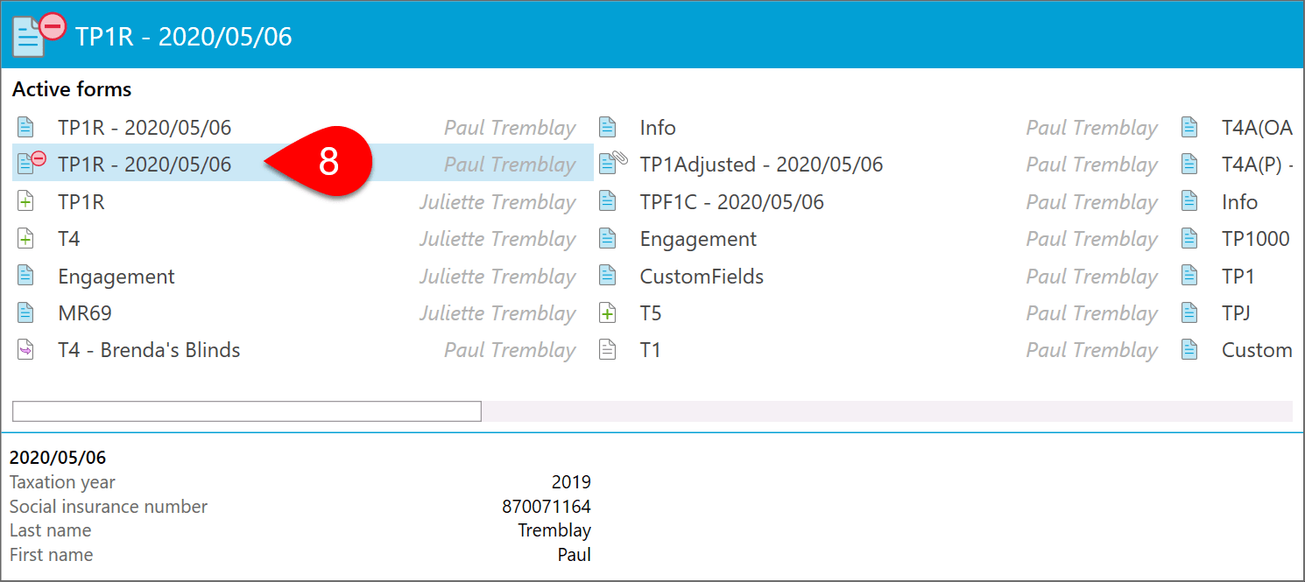
Task: Click the blank document icon beside T1
Action: [x=607, y=349]
